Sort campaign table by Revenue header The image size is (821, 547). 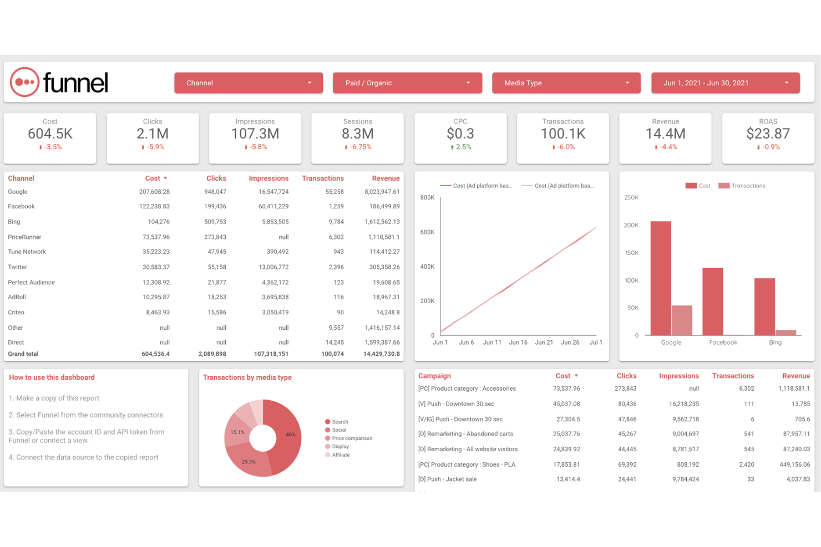(796, 376)
